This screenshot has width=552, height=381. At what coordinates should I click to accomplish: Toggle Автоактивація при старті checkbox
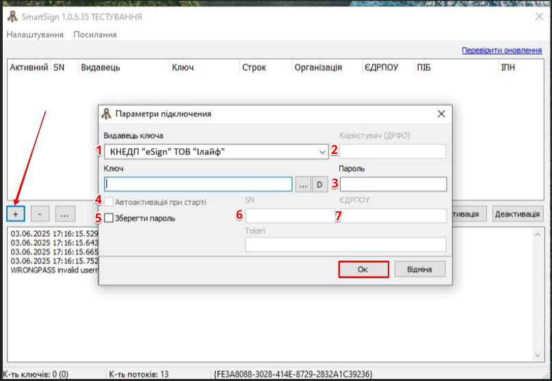109,202
